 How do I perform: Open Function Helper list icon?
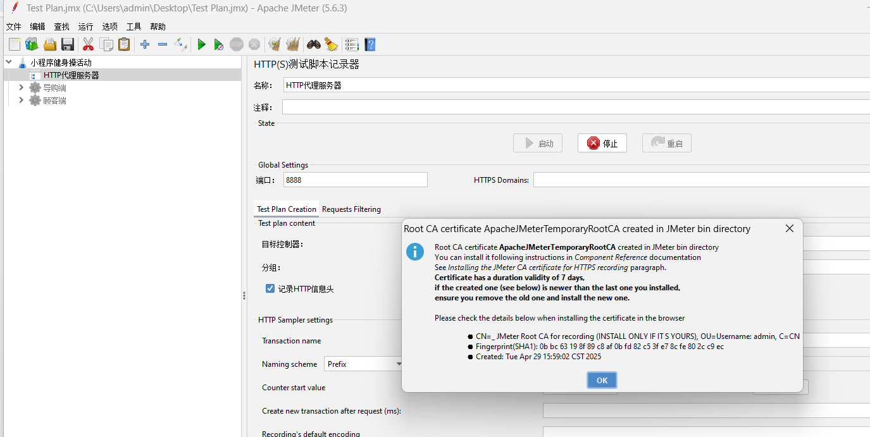(352, 44)
